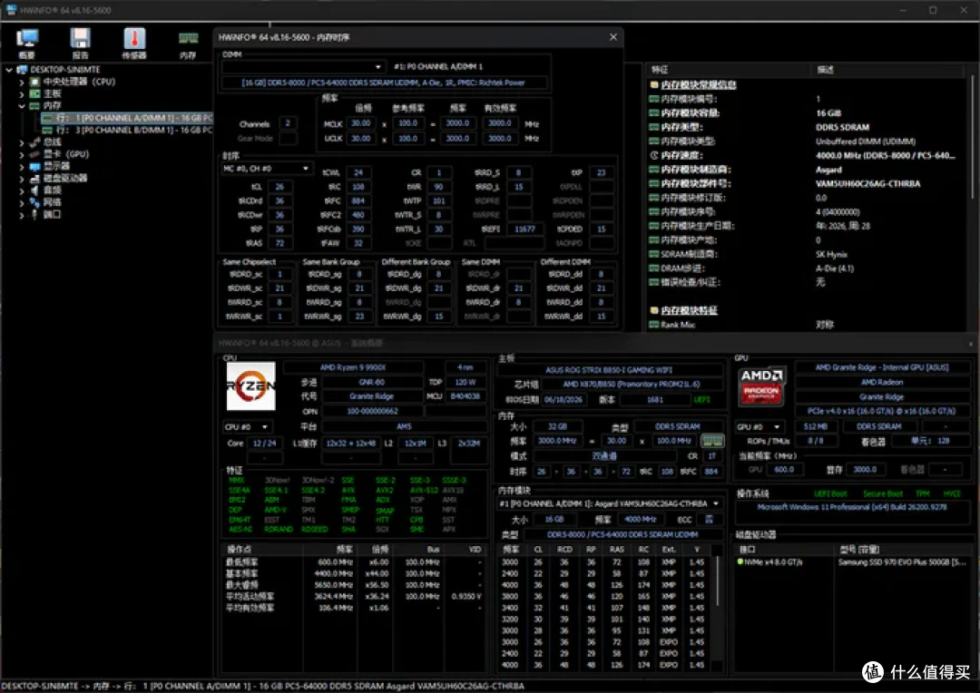
Task: Click the Microsoft Windows 11 Professional text
Action: tap(852, 507)
